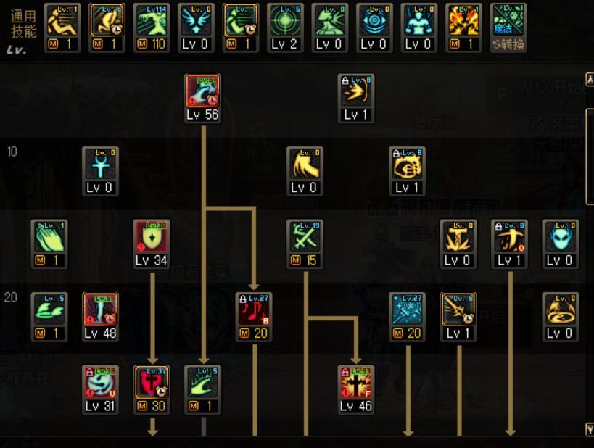The height and width of the screenshot is (448, 594).
Task: Click the golden fist Lv 1 skill
Action: point(407,164)
